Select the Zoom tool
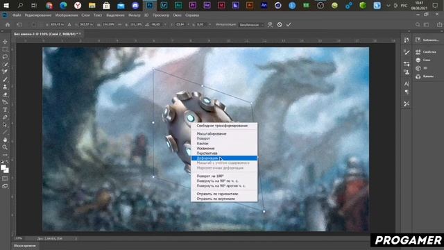Screen dimensions: 444x250 [5, 147]
